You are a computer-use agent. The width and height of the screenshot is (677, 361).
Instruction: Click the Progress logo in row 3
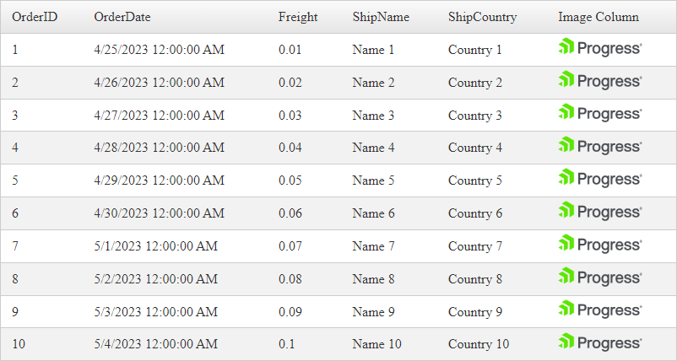pyautogui.click(x=600, y=115)
